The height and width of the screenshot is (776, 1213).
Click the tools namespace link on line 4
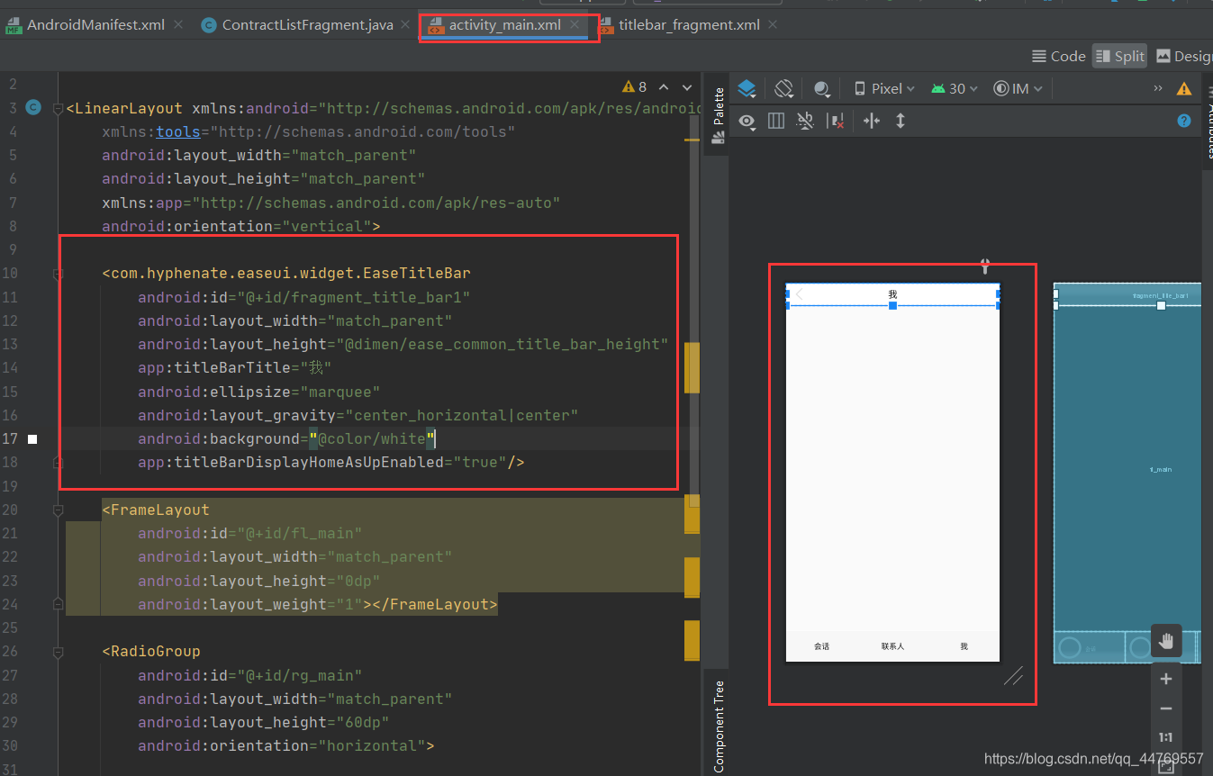pyautogui.click(x=177, y=131)
